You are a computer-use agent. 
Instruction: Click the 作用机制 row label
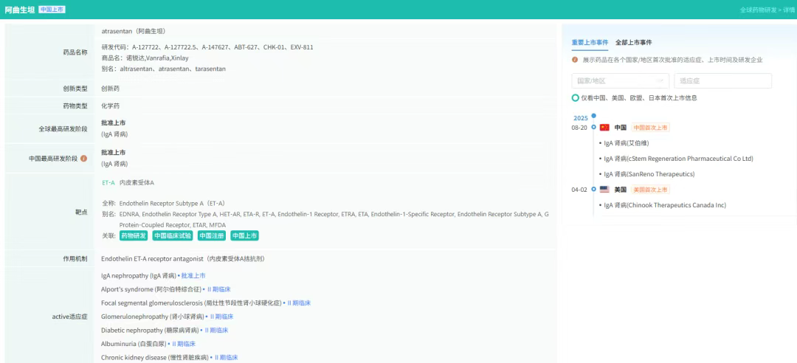point(75,259)
